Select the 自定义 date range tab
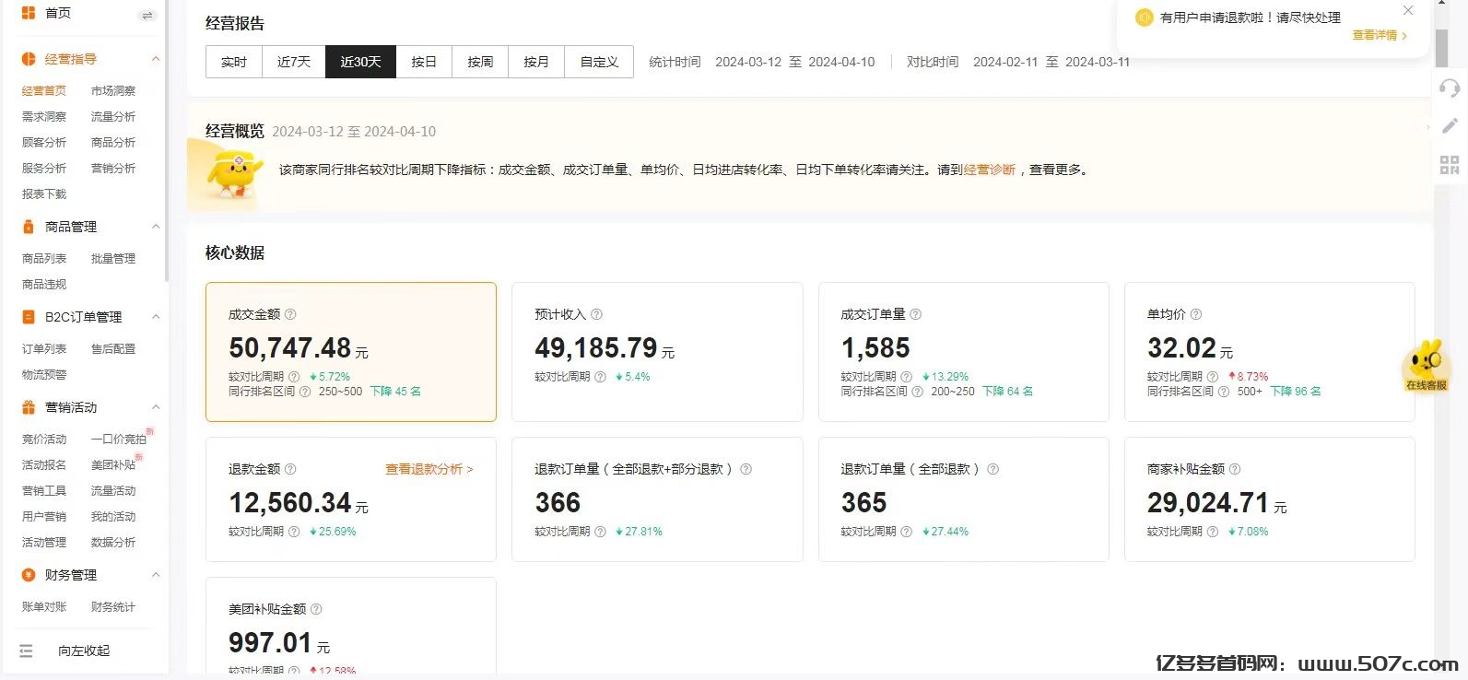1468x680 pixels. [x=599, y=62]
